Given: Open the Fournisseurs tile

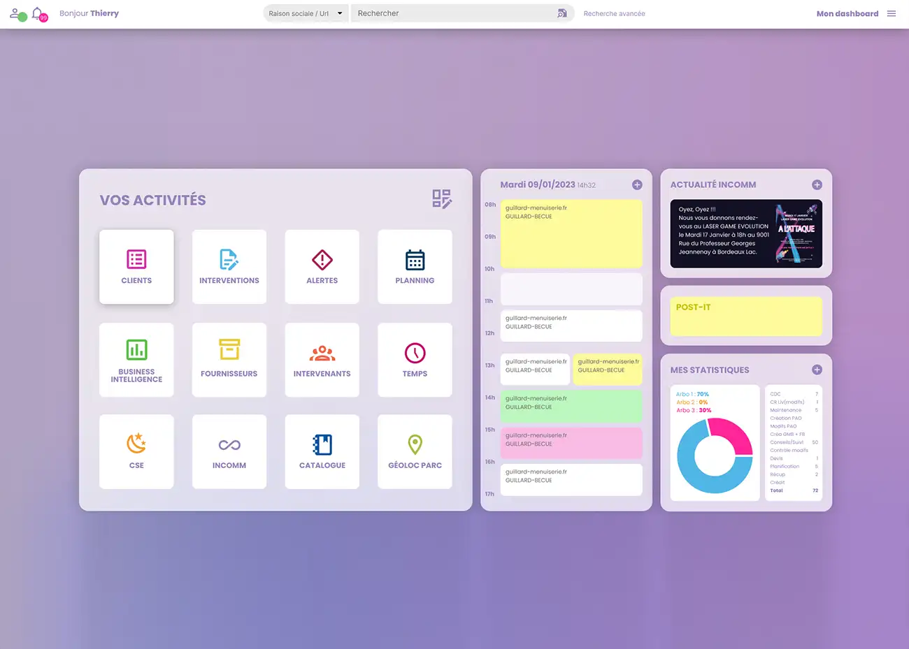Looking at the screenshot, I should coord(229,360).
